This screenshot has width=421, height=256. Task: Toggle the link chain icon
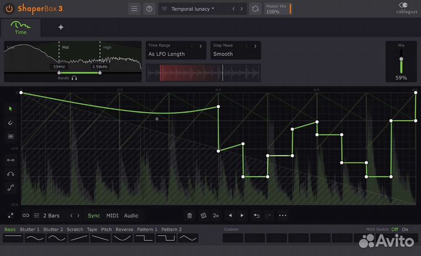(26, 215)
